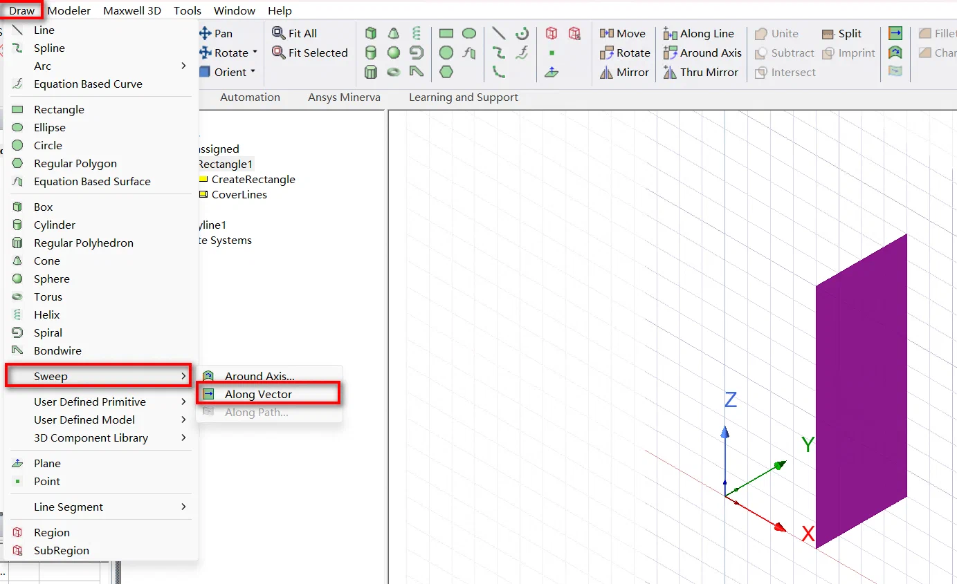Open the Help menu
The image size is (957, 584).
(x=280, y=10)
